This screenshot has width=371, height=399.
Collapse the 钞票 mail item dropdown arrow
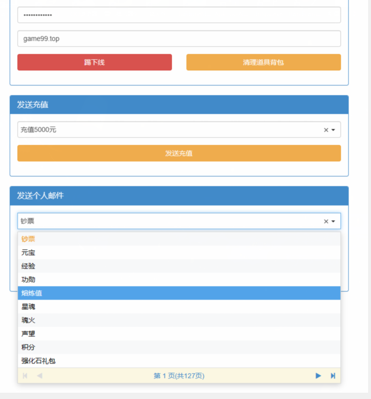coord(333,221)
